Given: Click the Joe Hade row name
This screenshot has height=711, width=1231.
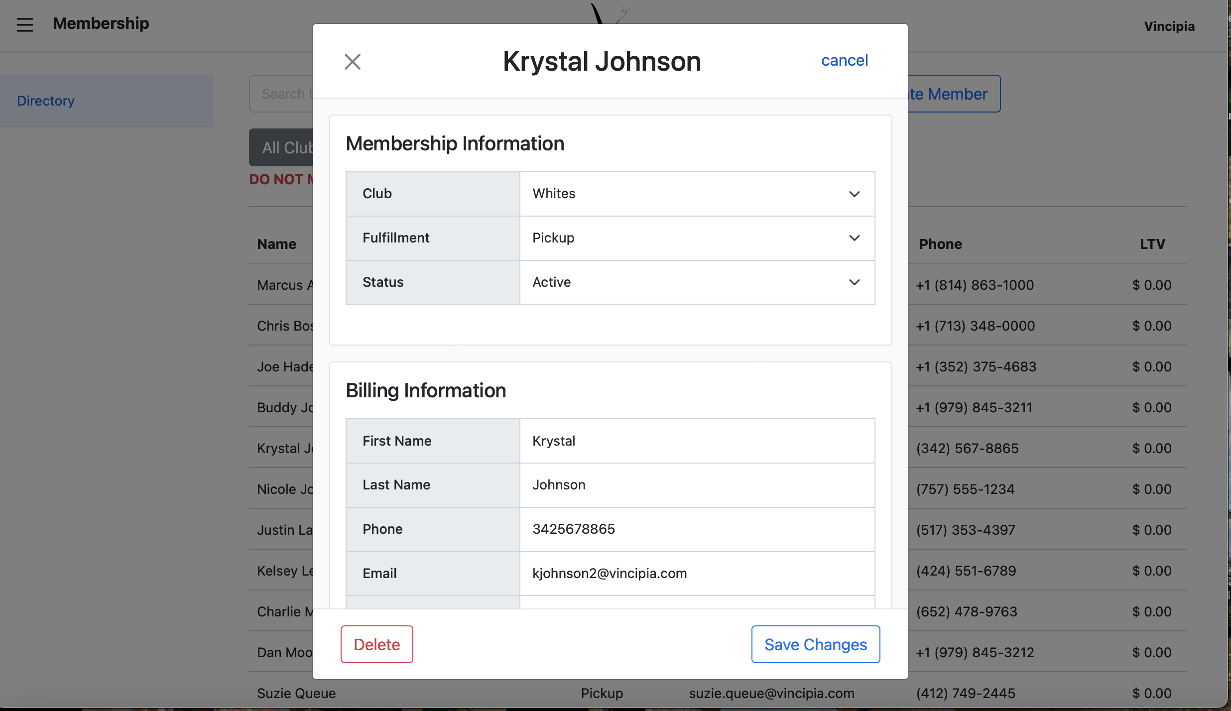Looking at the screenshot, I should (x=285, y=366).
